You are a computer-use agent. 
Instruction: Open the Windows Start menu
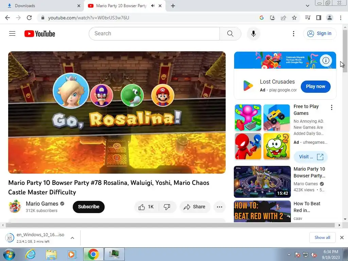coord(9,254)
